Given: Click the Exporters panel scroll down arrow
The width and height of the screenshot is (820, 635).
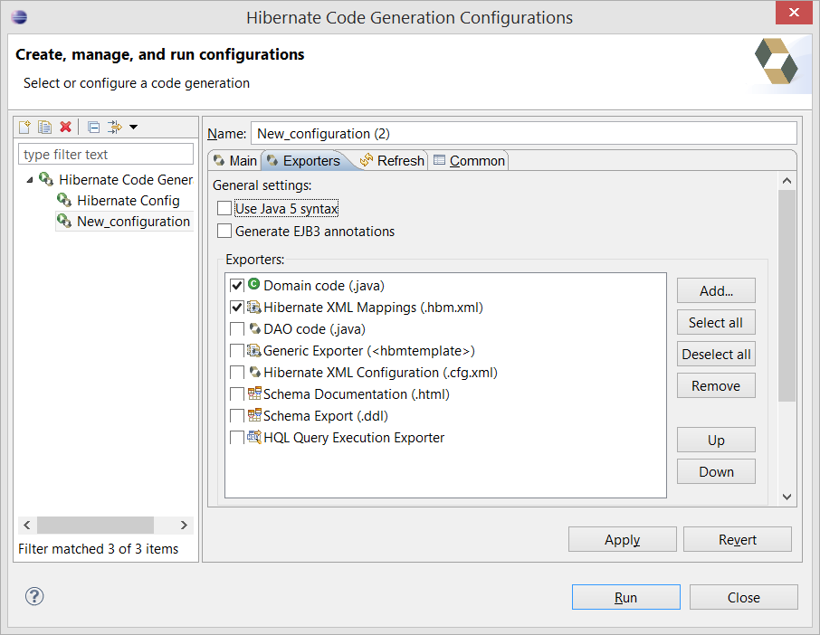Looking at the screenshot, I should [x=787, y=497].
